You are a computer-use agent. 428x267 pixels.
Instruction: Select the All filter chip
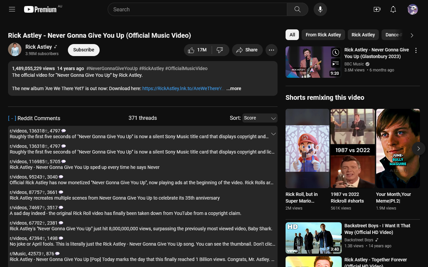coord(292,35)
